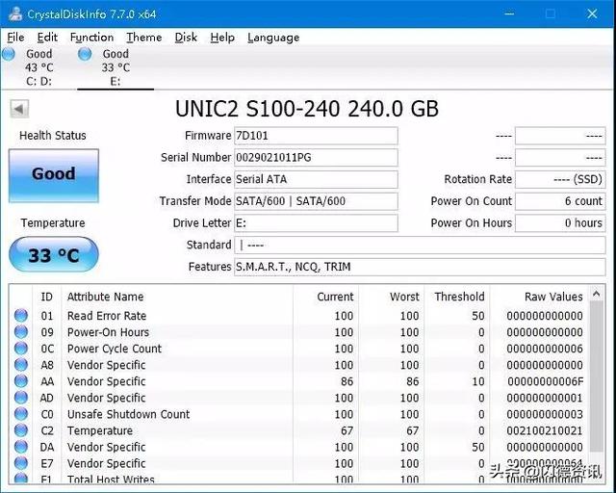Open the File menu

coord(15,38)
